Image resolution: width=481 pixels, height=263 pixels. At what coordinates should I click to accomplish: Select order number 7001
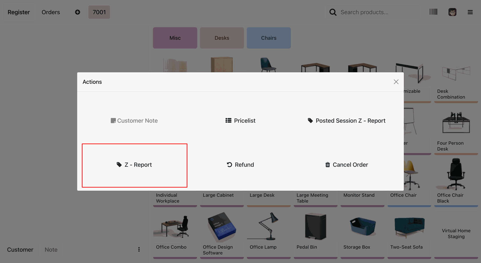pyautogui.click(x=99, y=12)
